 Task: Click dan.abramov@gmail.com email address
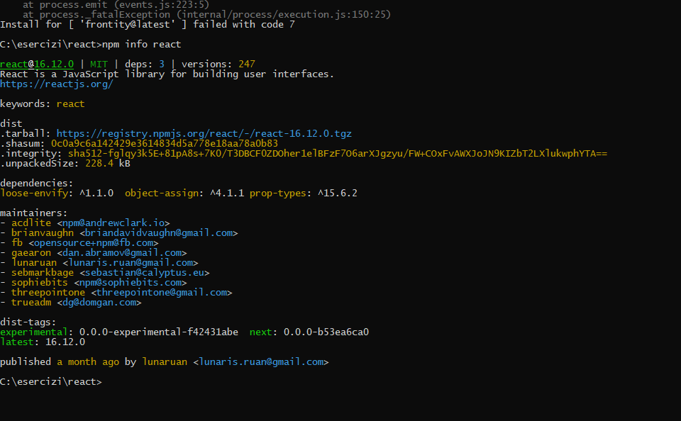tap(122, 252)
